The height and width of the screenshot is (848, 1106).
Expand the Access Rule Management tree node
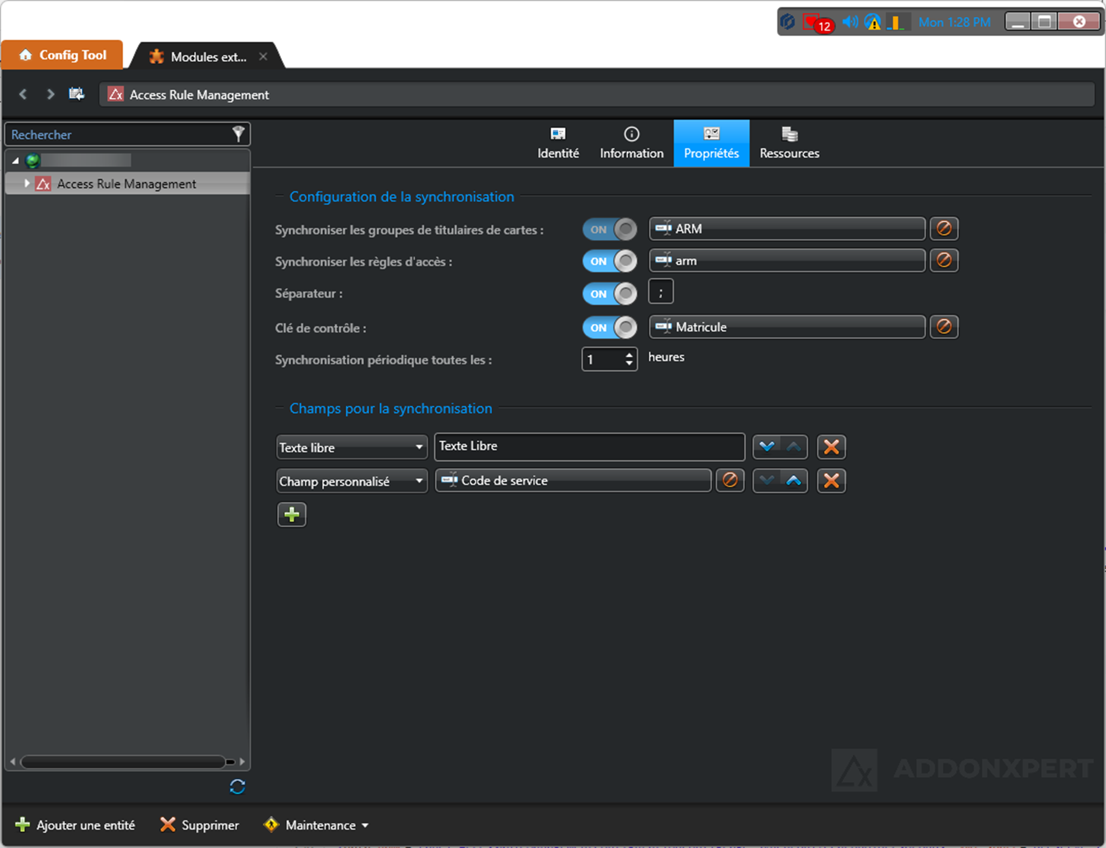pyautogui.click(x=26, y=184)
